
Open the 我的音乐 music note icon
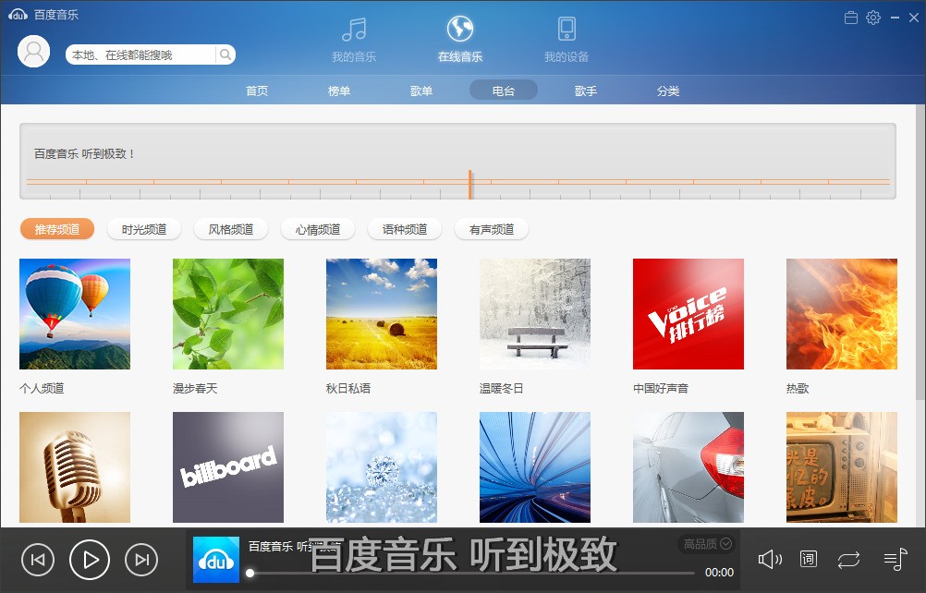[354, 29]
